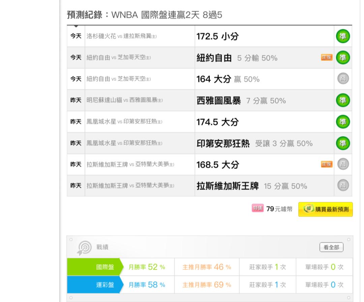Click matchup text on 164 大分 row
Screen dimensions: 364x302
[119, 79]
